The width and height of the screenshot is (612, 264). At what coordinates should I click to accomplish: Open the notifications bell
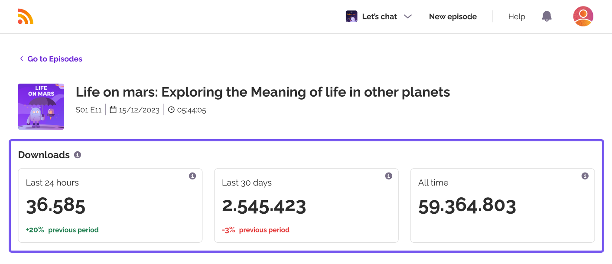click(x=547, y=16)
